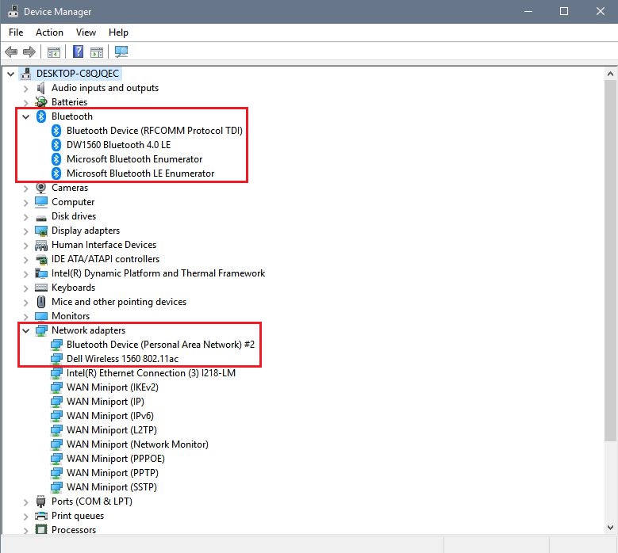Select Microsoft Bluetooth LE Enumerator

pyautogui.click(x=140, y=174)
